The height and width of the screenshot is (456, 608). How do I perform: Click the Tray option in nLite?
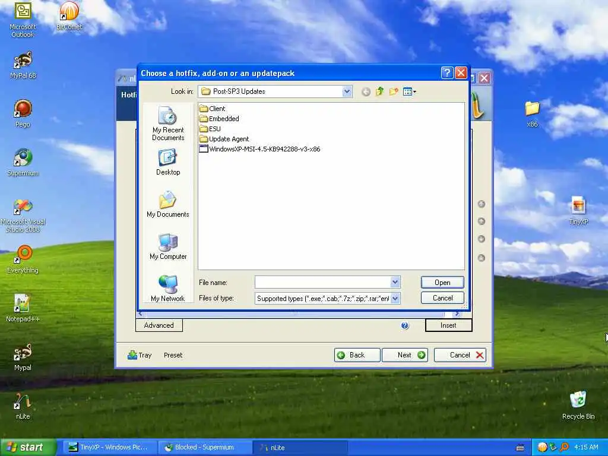pos(140,355)
